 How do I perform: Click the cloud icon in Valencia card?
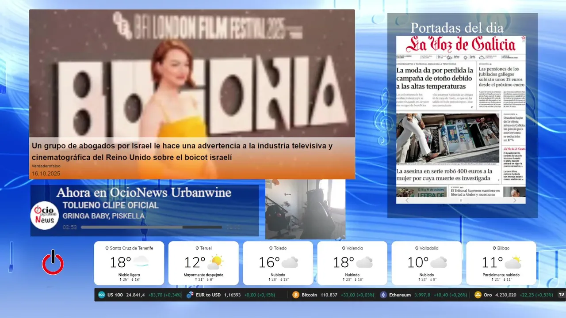click(x=364, y=262)
